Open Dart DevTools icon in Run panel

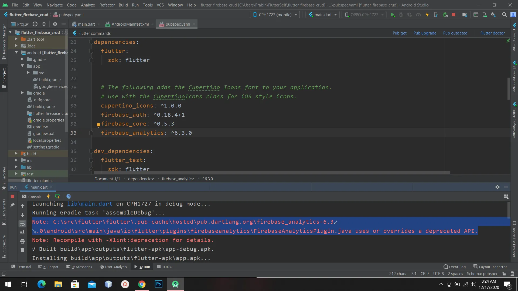[69, 196]
